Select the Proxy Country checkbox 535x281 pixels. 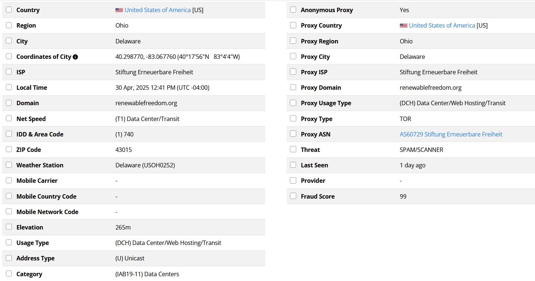293,25
